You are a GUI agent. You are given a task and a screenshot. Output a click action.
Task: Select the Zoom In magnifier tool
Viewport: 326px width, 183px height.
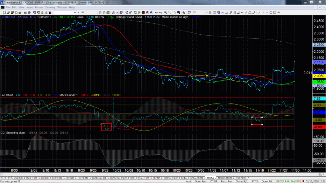166,12
